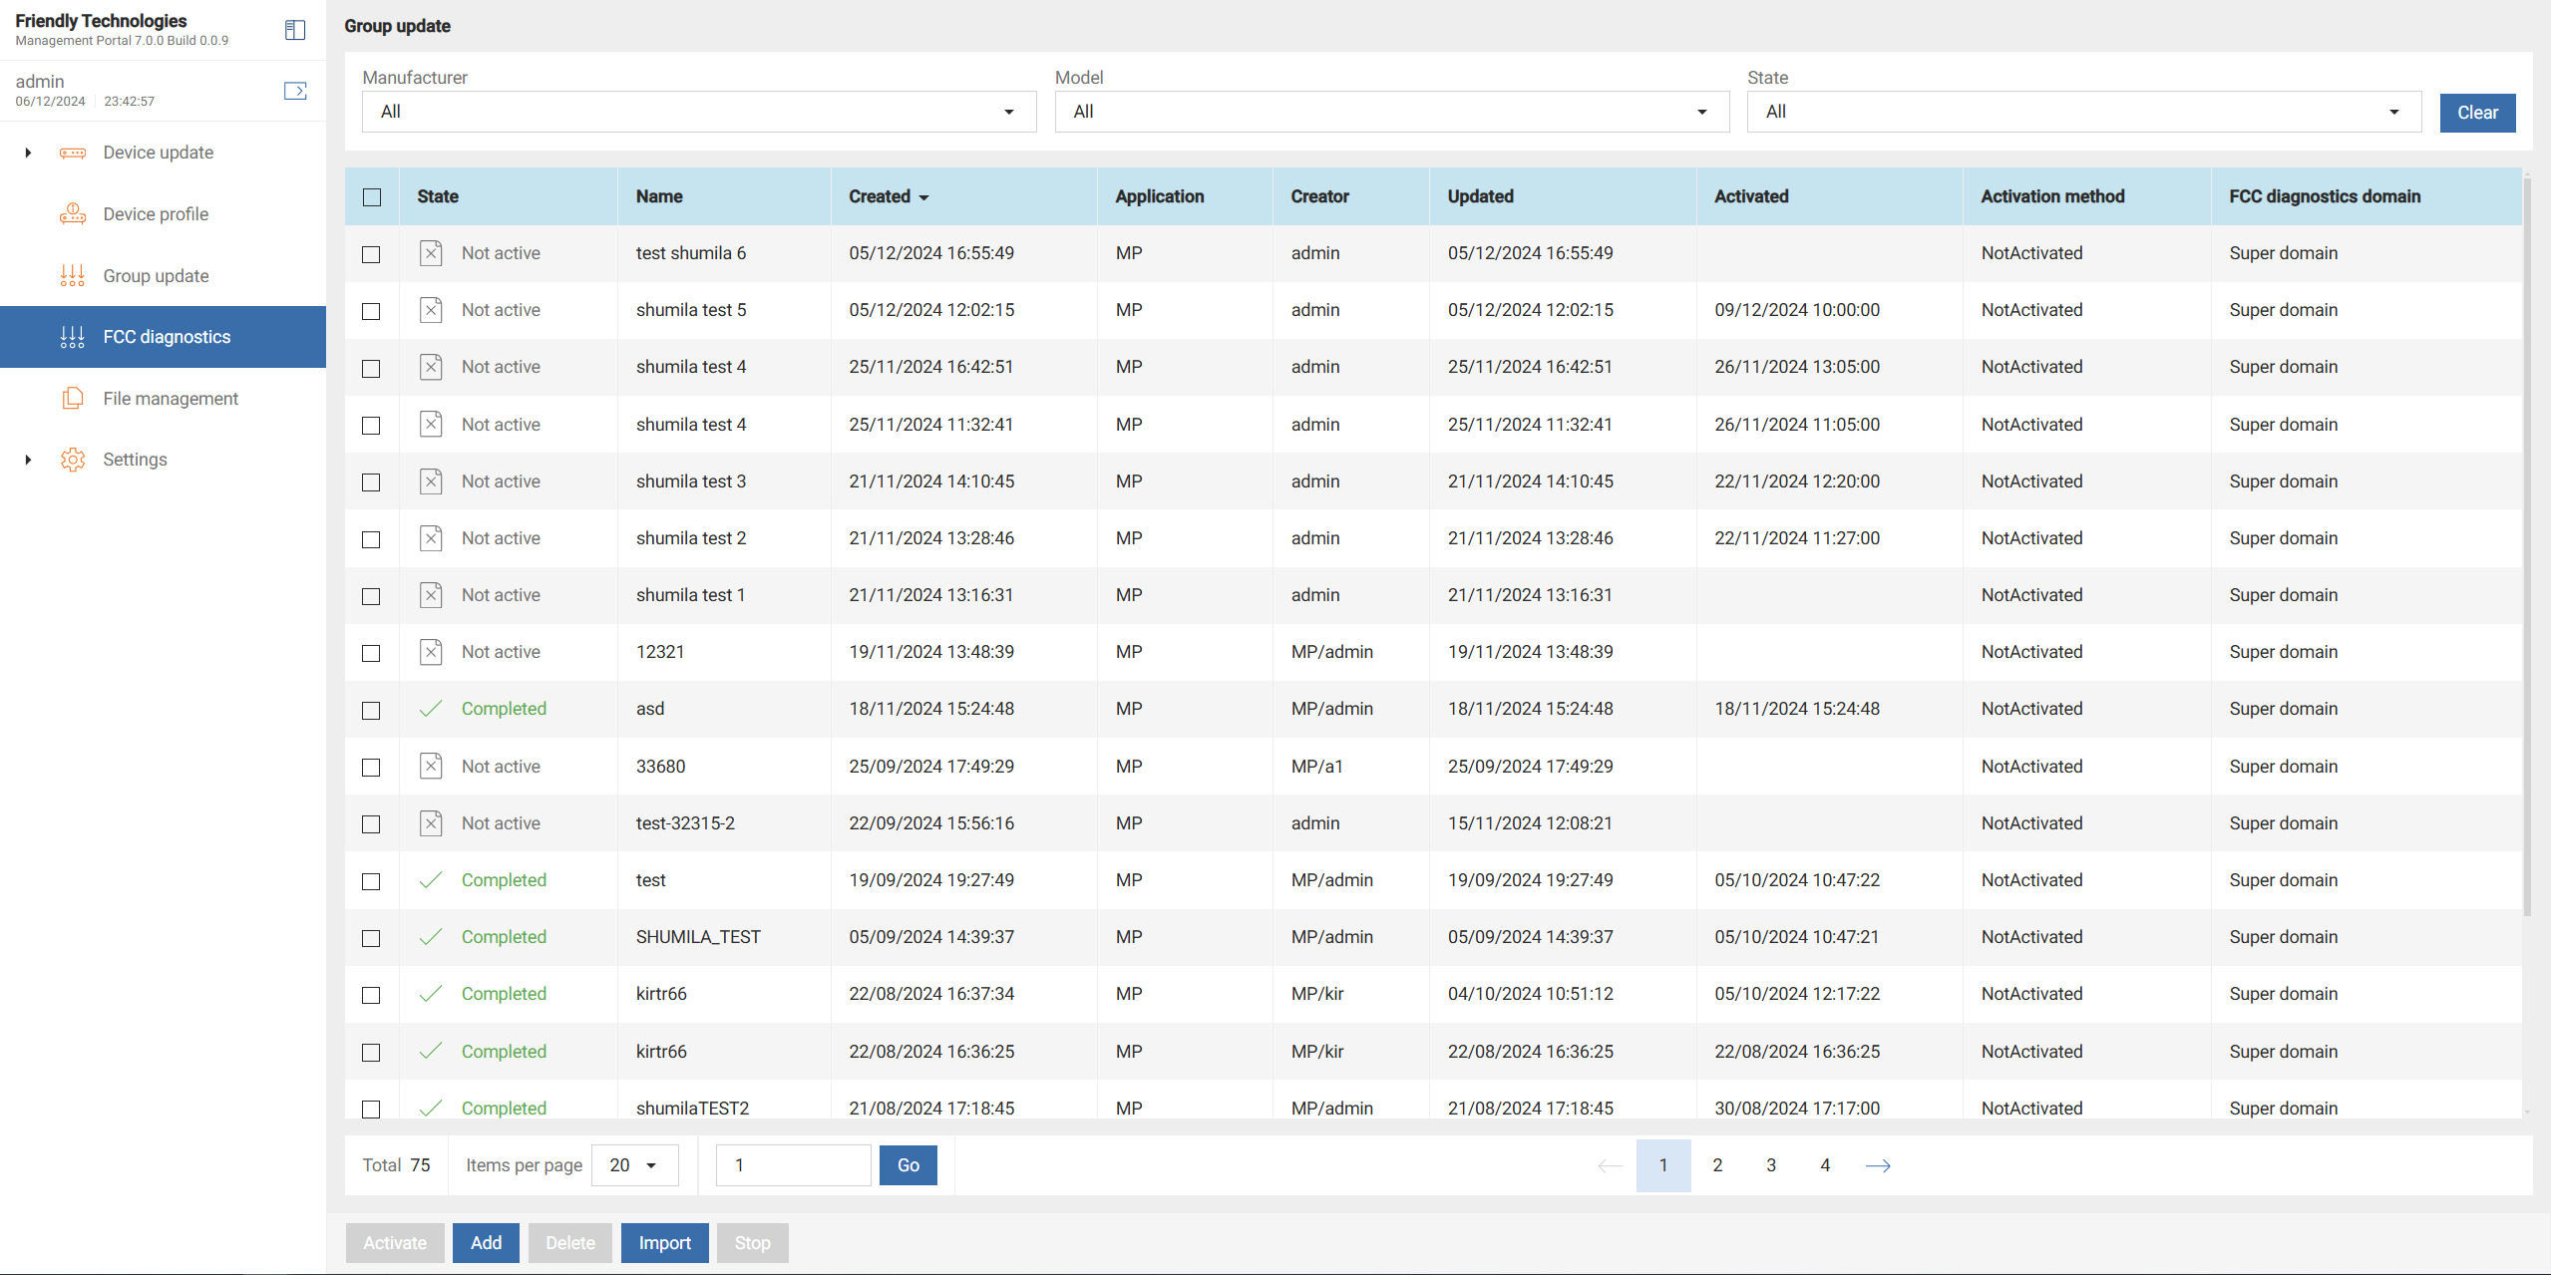Viewport: 2551px width, 1275px height.
Task: Check the box for SHUMILA_TEST row
Action: pyautogui.click(x=371, y=938)
